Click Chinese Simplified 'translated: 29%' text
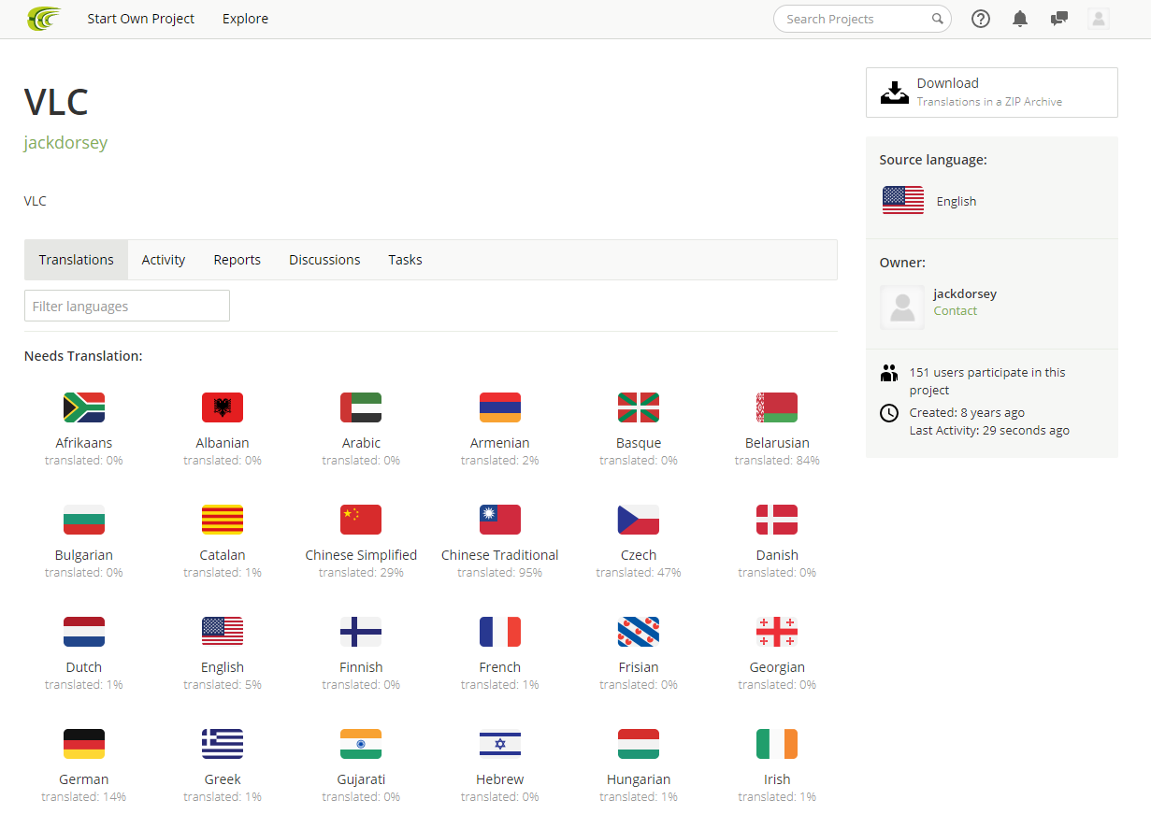Screen dimensions: 1151x814 point(361,573)
